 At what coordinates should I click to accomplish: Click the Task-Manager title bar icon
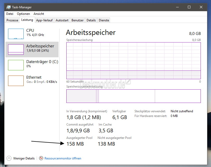tap(9, 7)
